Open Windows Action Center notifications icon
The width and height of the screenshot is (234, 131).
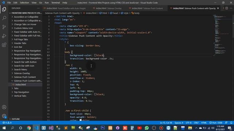(230, 128)
